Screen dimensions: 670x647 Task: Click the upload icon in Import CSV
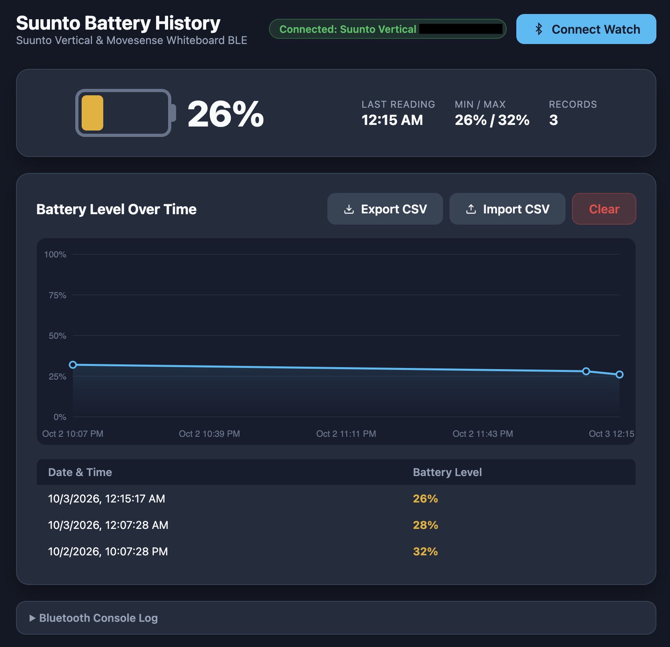click(x=471, y=209)
